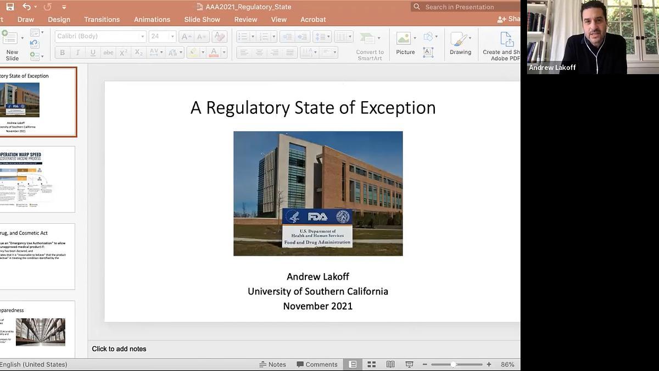Click the Line Spacing icon
The width and height of the screenshot is (659, 371).
tap(322, 36)
